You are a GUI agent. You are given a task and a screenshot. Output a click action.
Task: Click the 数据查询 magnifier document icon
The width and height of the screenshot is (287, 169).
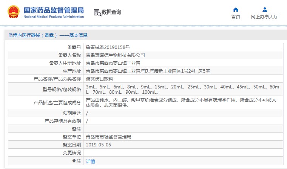(x=97, y=12)
